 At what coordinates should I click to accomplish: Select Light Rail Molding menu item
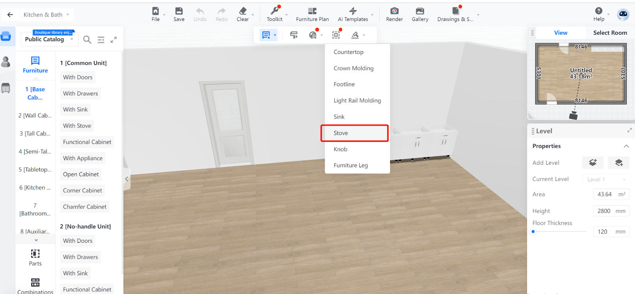[x=357, y=101]
